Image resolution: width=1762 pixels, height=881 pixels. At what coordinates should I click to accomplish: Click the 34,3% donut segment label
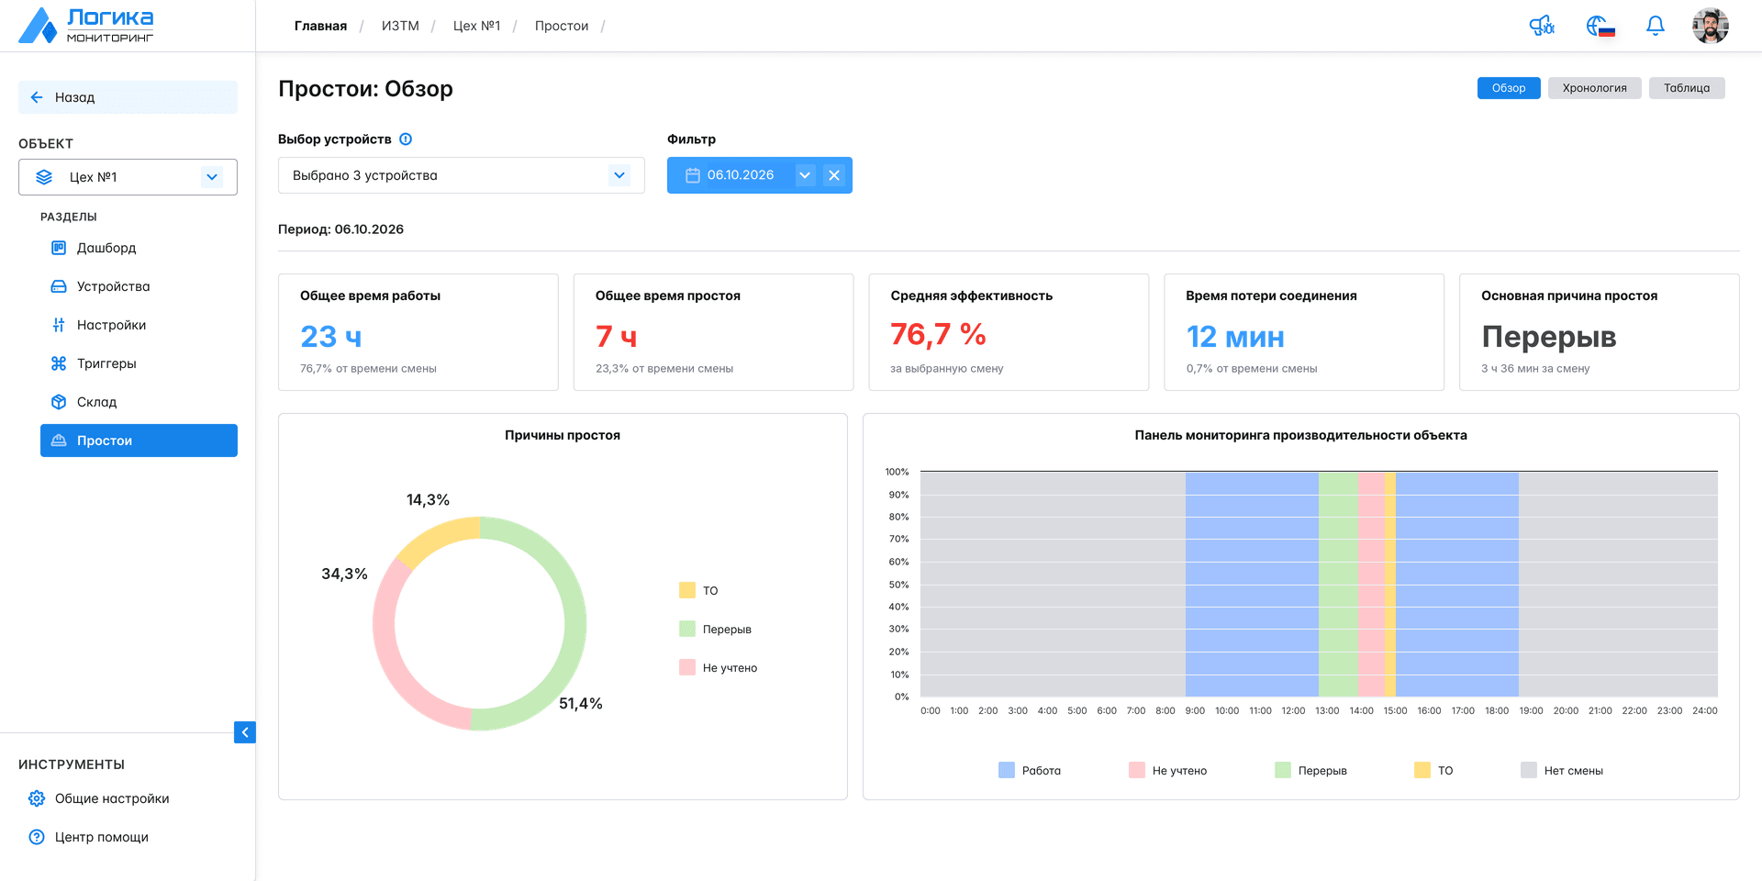coord(344,574)
